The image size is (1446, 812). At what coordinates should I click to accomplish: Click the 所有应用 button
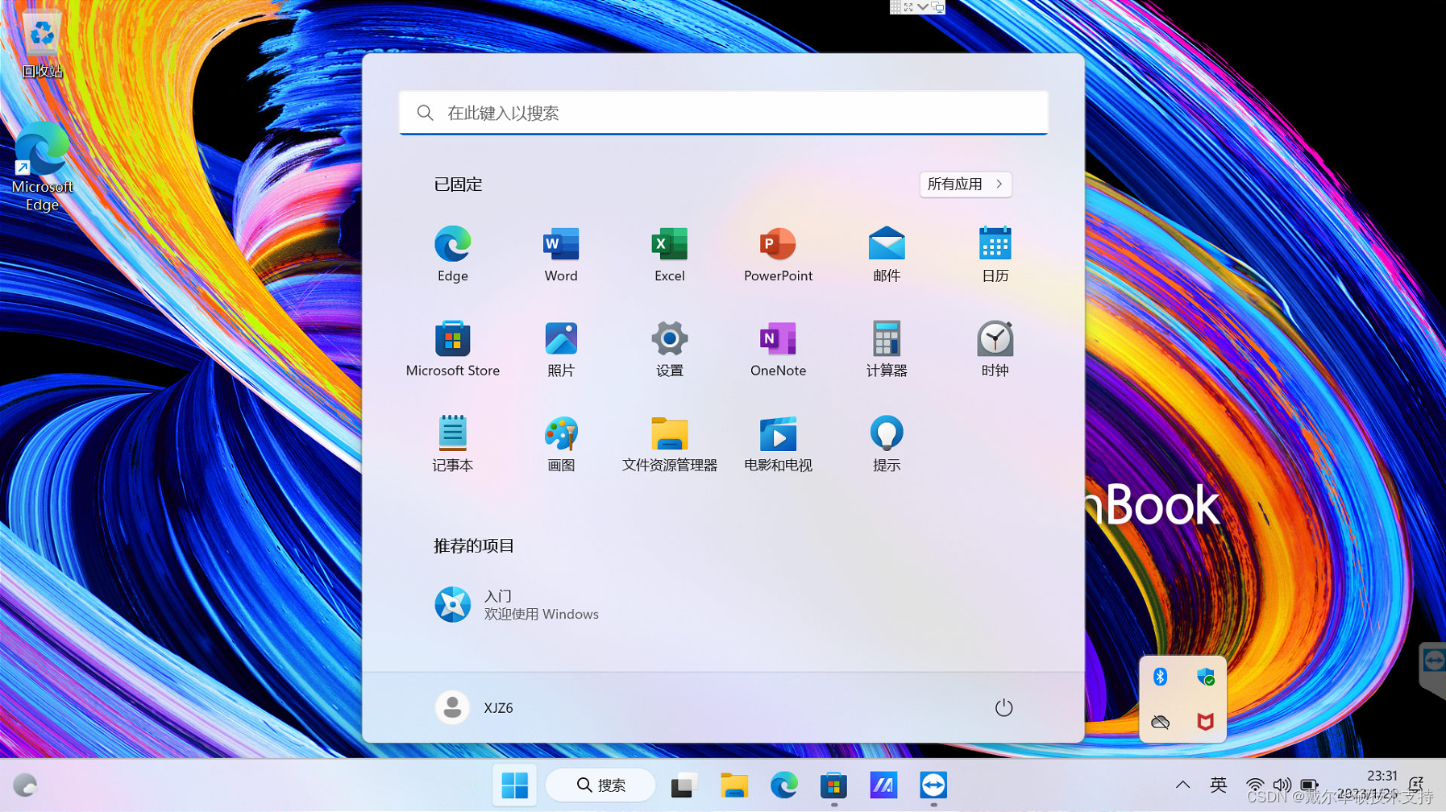point(965,184)
